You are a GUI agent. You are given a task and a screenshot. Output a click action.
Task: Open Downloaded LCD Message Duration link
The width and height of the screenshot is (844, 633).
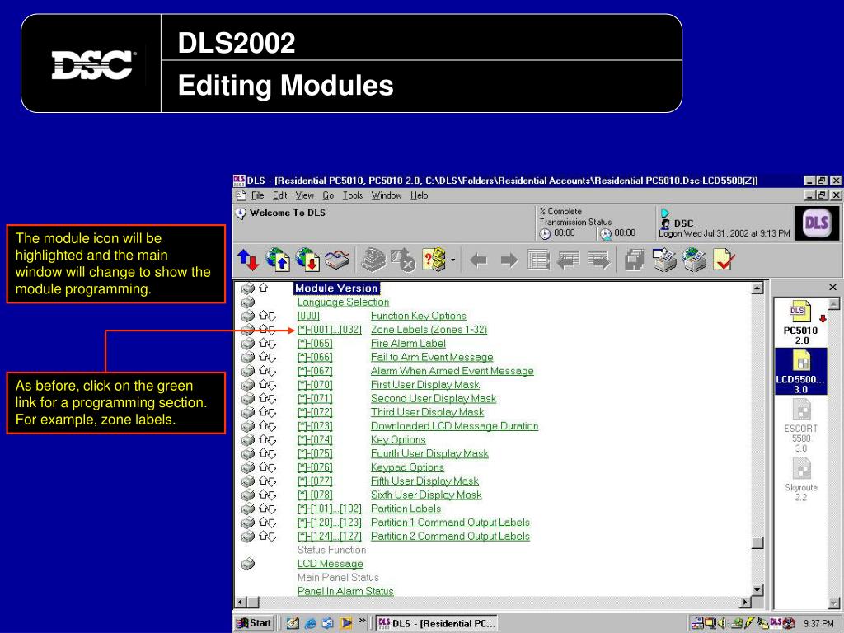tap(454, 426)
